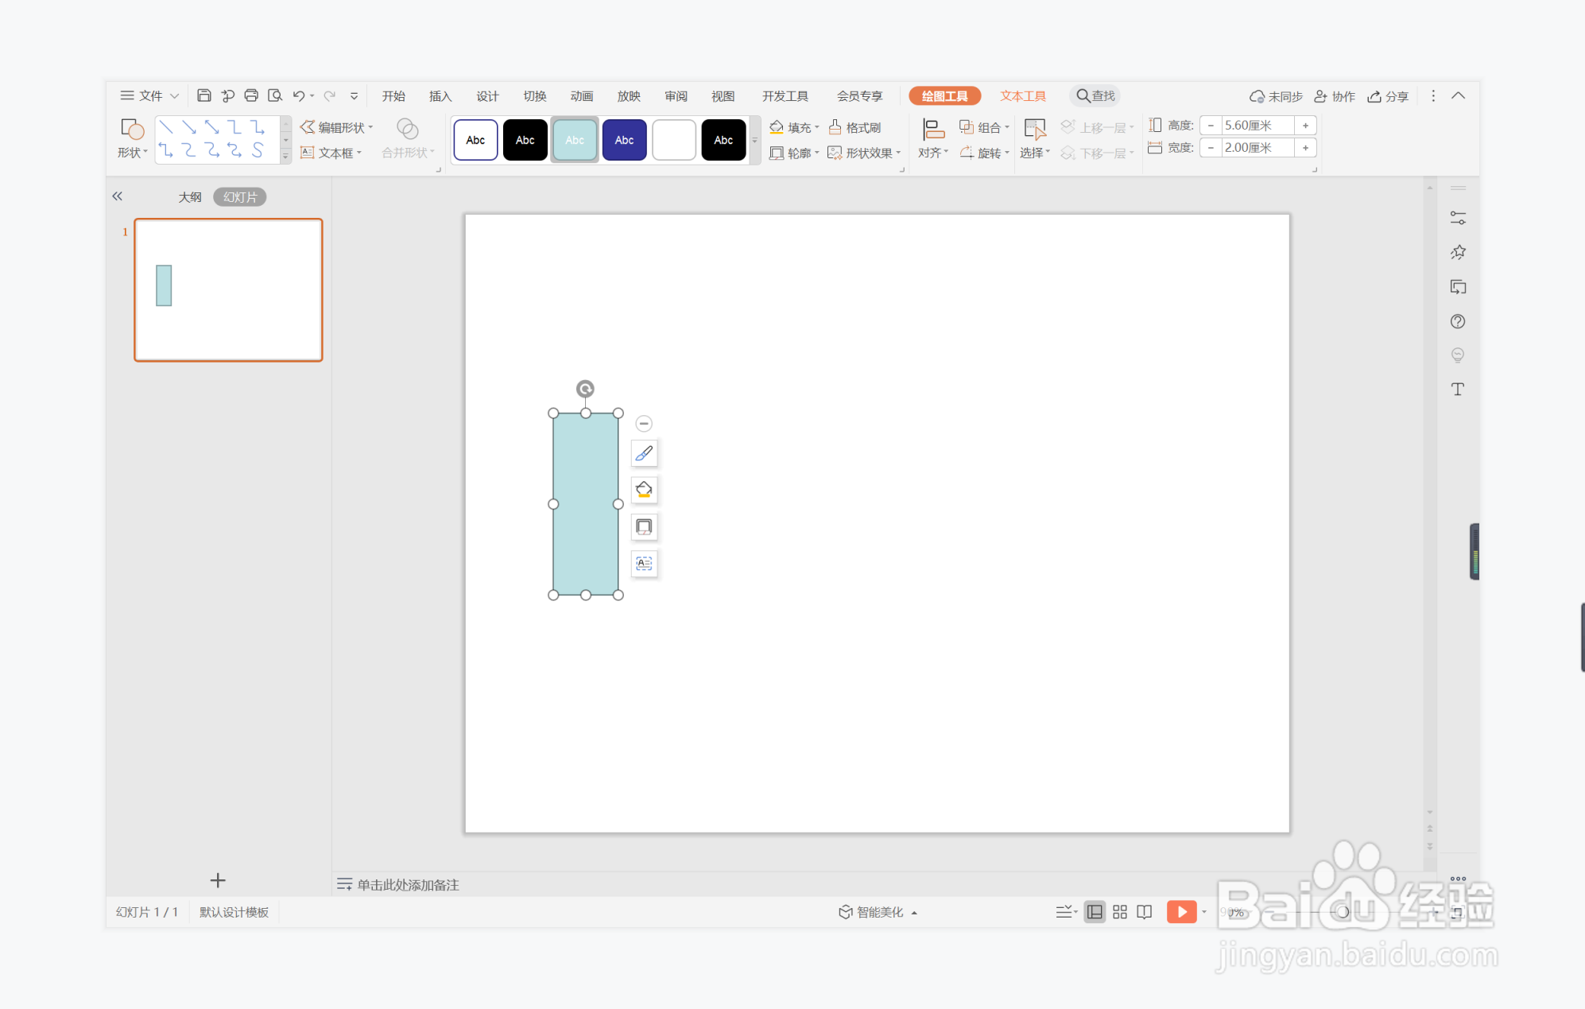The width and height of the screenshot is (1585, 1009).
Task: Click the floating fill bucket icon
Action: tap(644, 490)
